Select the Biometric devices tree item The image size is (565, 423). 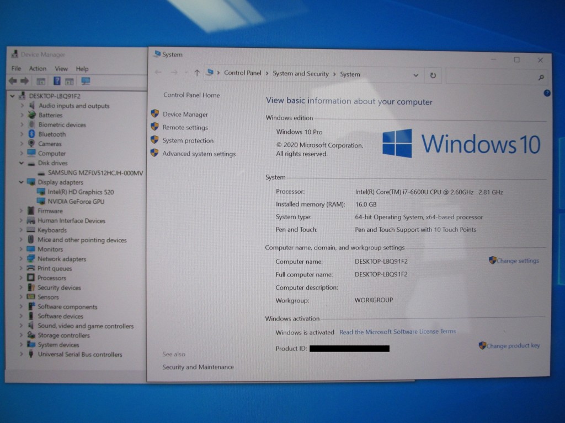[x=62, y=124]
